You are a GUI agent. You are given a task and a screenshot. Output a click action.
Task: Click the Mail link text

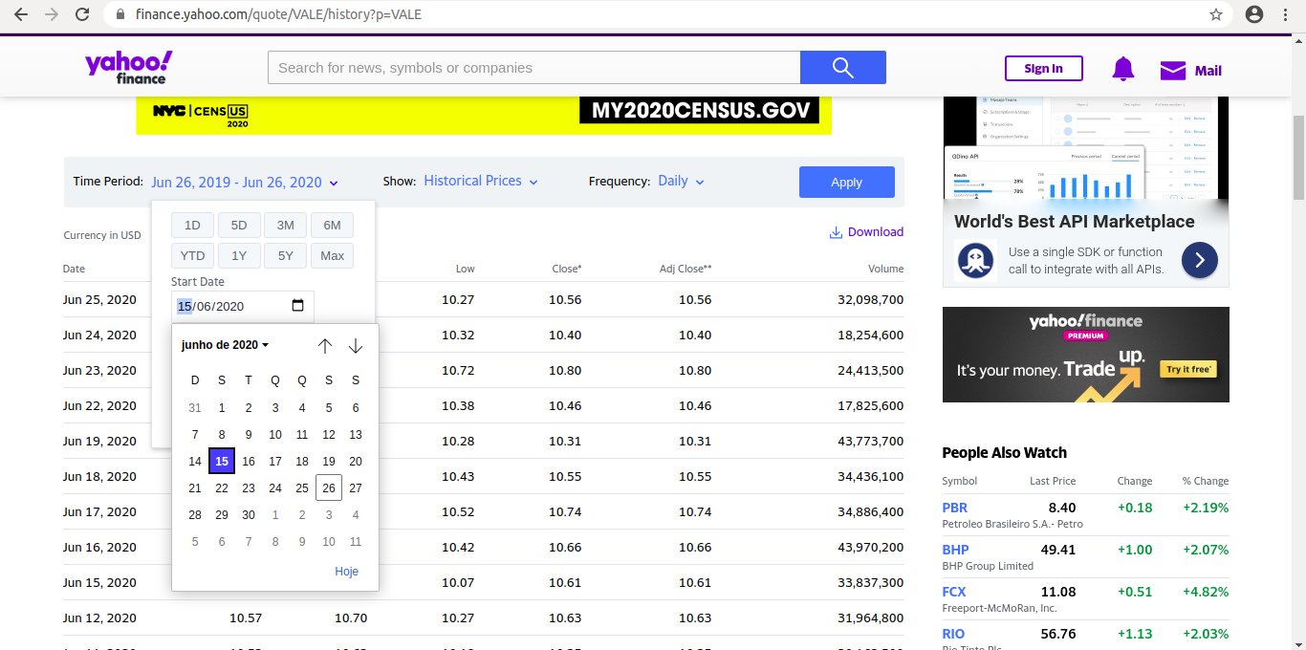[1208, 70]
